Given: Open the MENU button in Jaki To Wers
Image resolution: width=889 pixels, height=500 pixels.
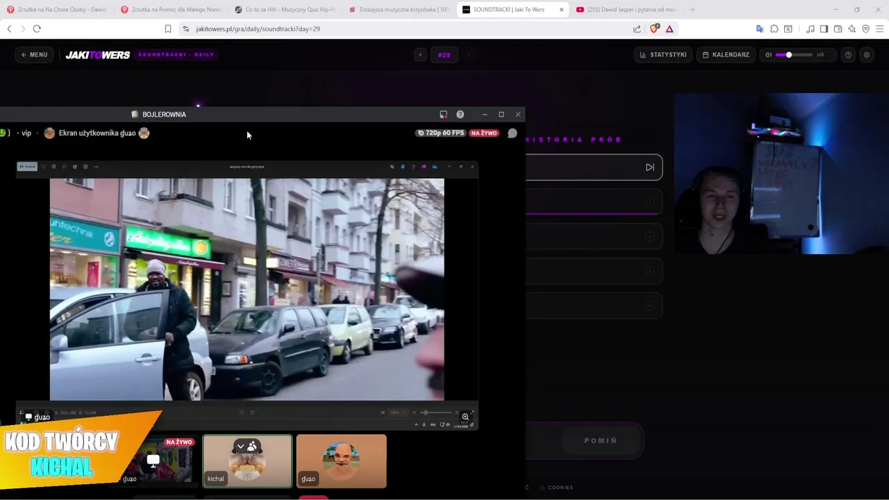Looking at the screenshot, I should (34, 55).
